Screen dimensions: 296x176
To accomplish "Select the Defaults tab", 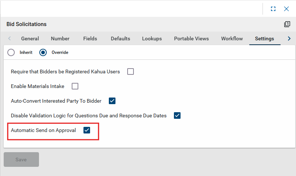I will click(x=120, y=38).
